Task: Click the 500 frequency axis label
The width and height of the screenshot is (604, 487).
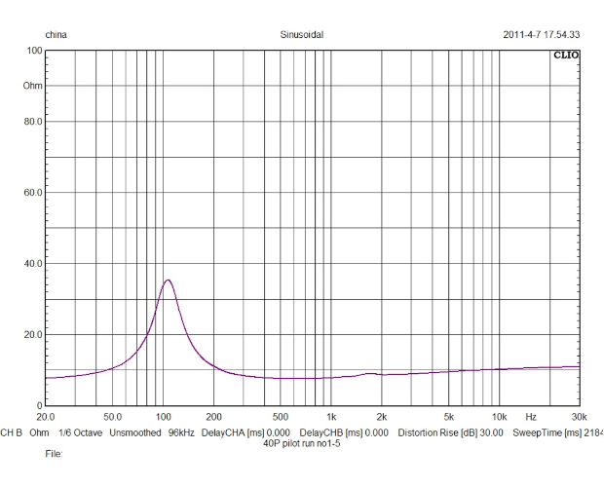Action: (281, 417)
